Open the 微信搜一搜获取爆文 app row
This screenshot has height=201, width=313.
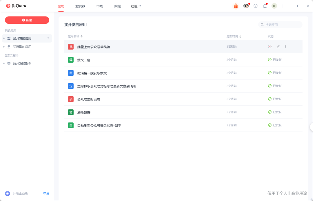tap(183, 73)
